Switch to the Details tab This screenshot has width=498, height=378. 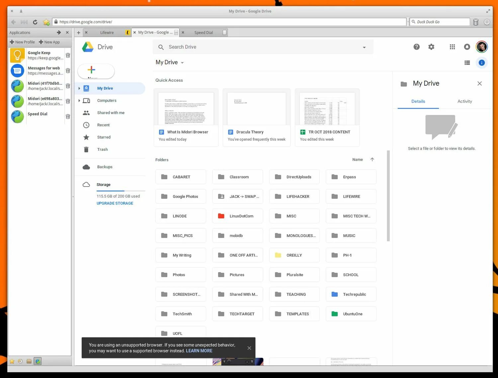coord(418,102)
